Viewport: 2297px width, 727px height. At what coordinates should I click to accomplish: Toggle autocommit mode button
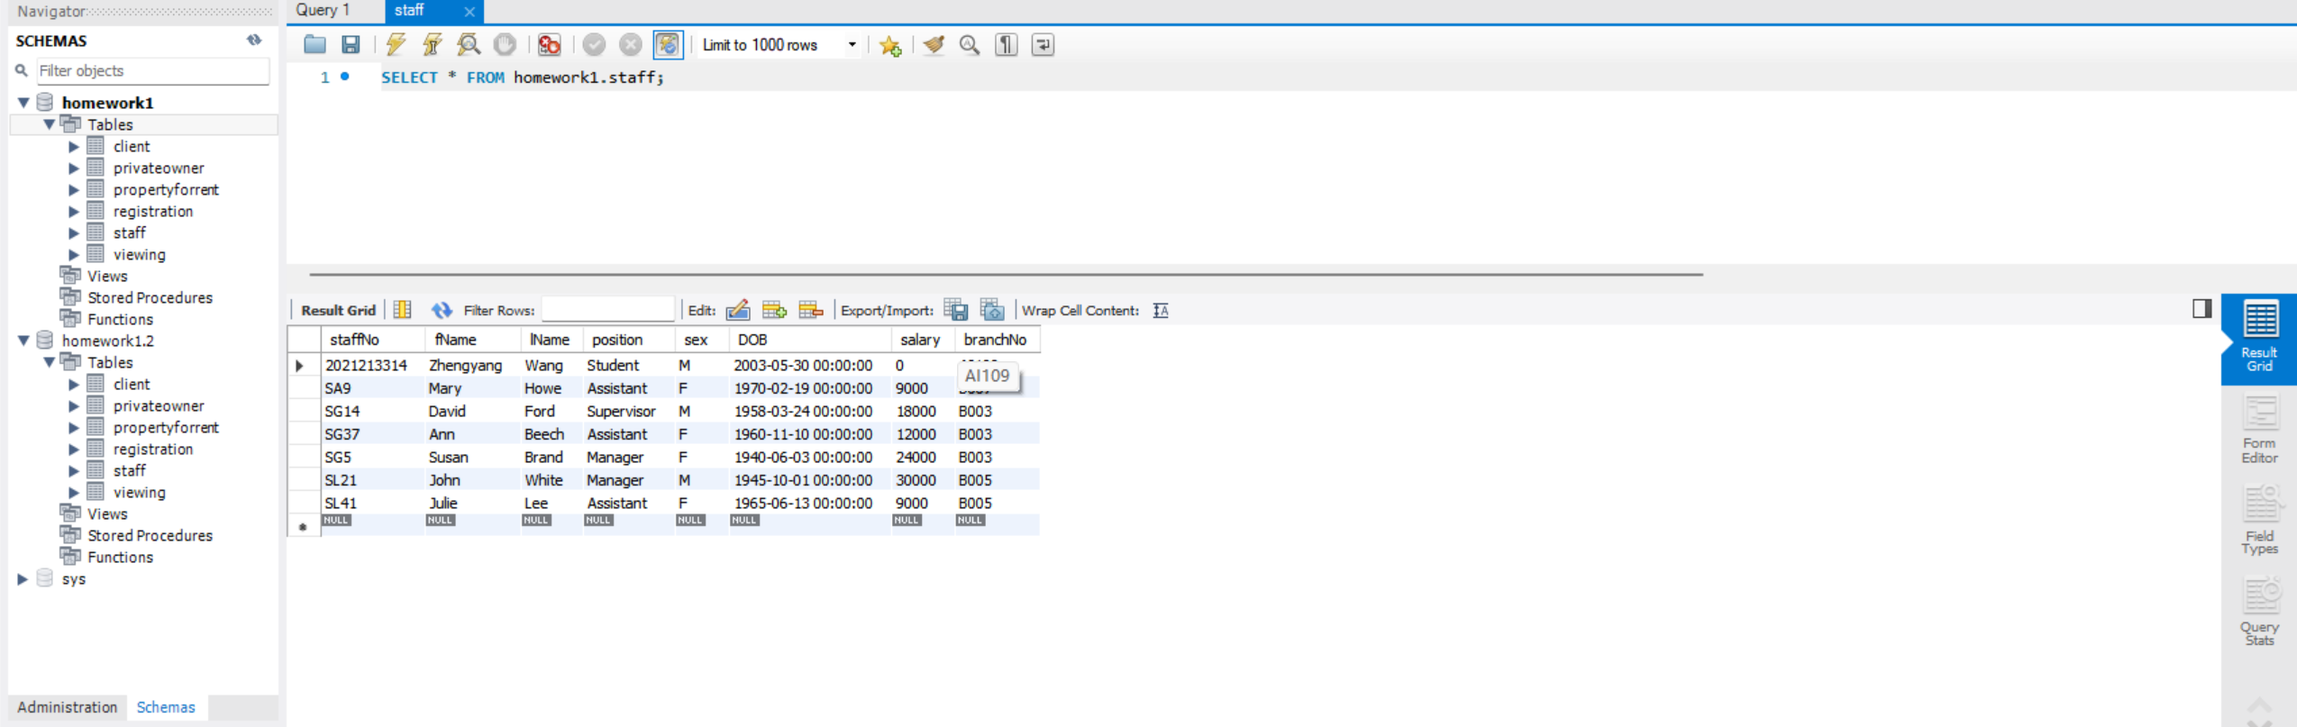(x=667, y=44)
